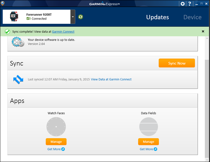Click the Forerunner 920XT watch thumbnail
210x162 pixels.
[14, 17]
